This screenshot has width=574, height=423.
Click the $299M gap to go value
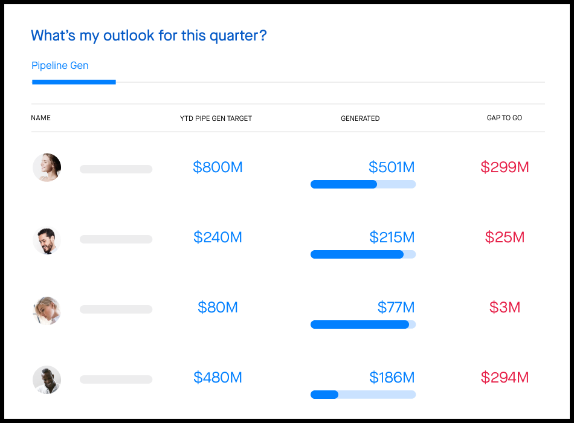click(505, 167)
